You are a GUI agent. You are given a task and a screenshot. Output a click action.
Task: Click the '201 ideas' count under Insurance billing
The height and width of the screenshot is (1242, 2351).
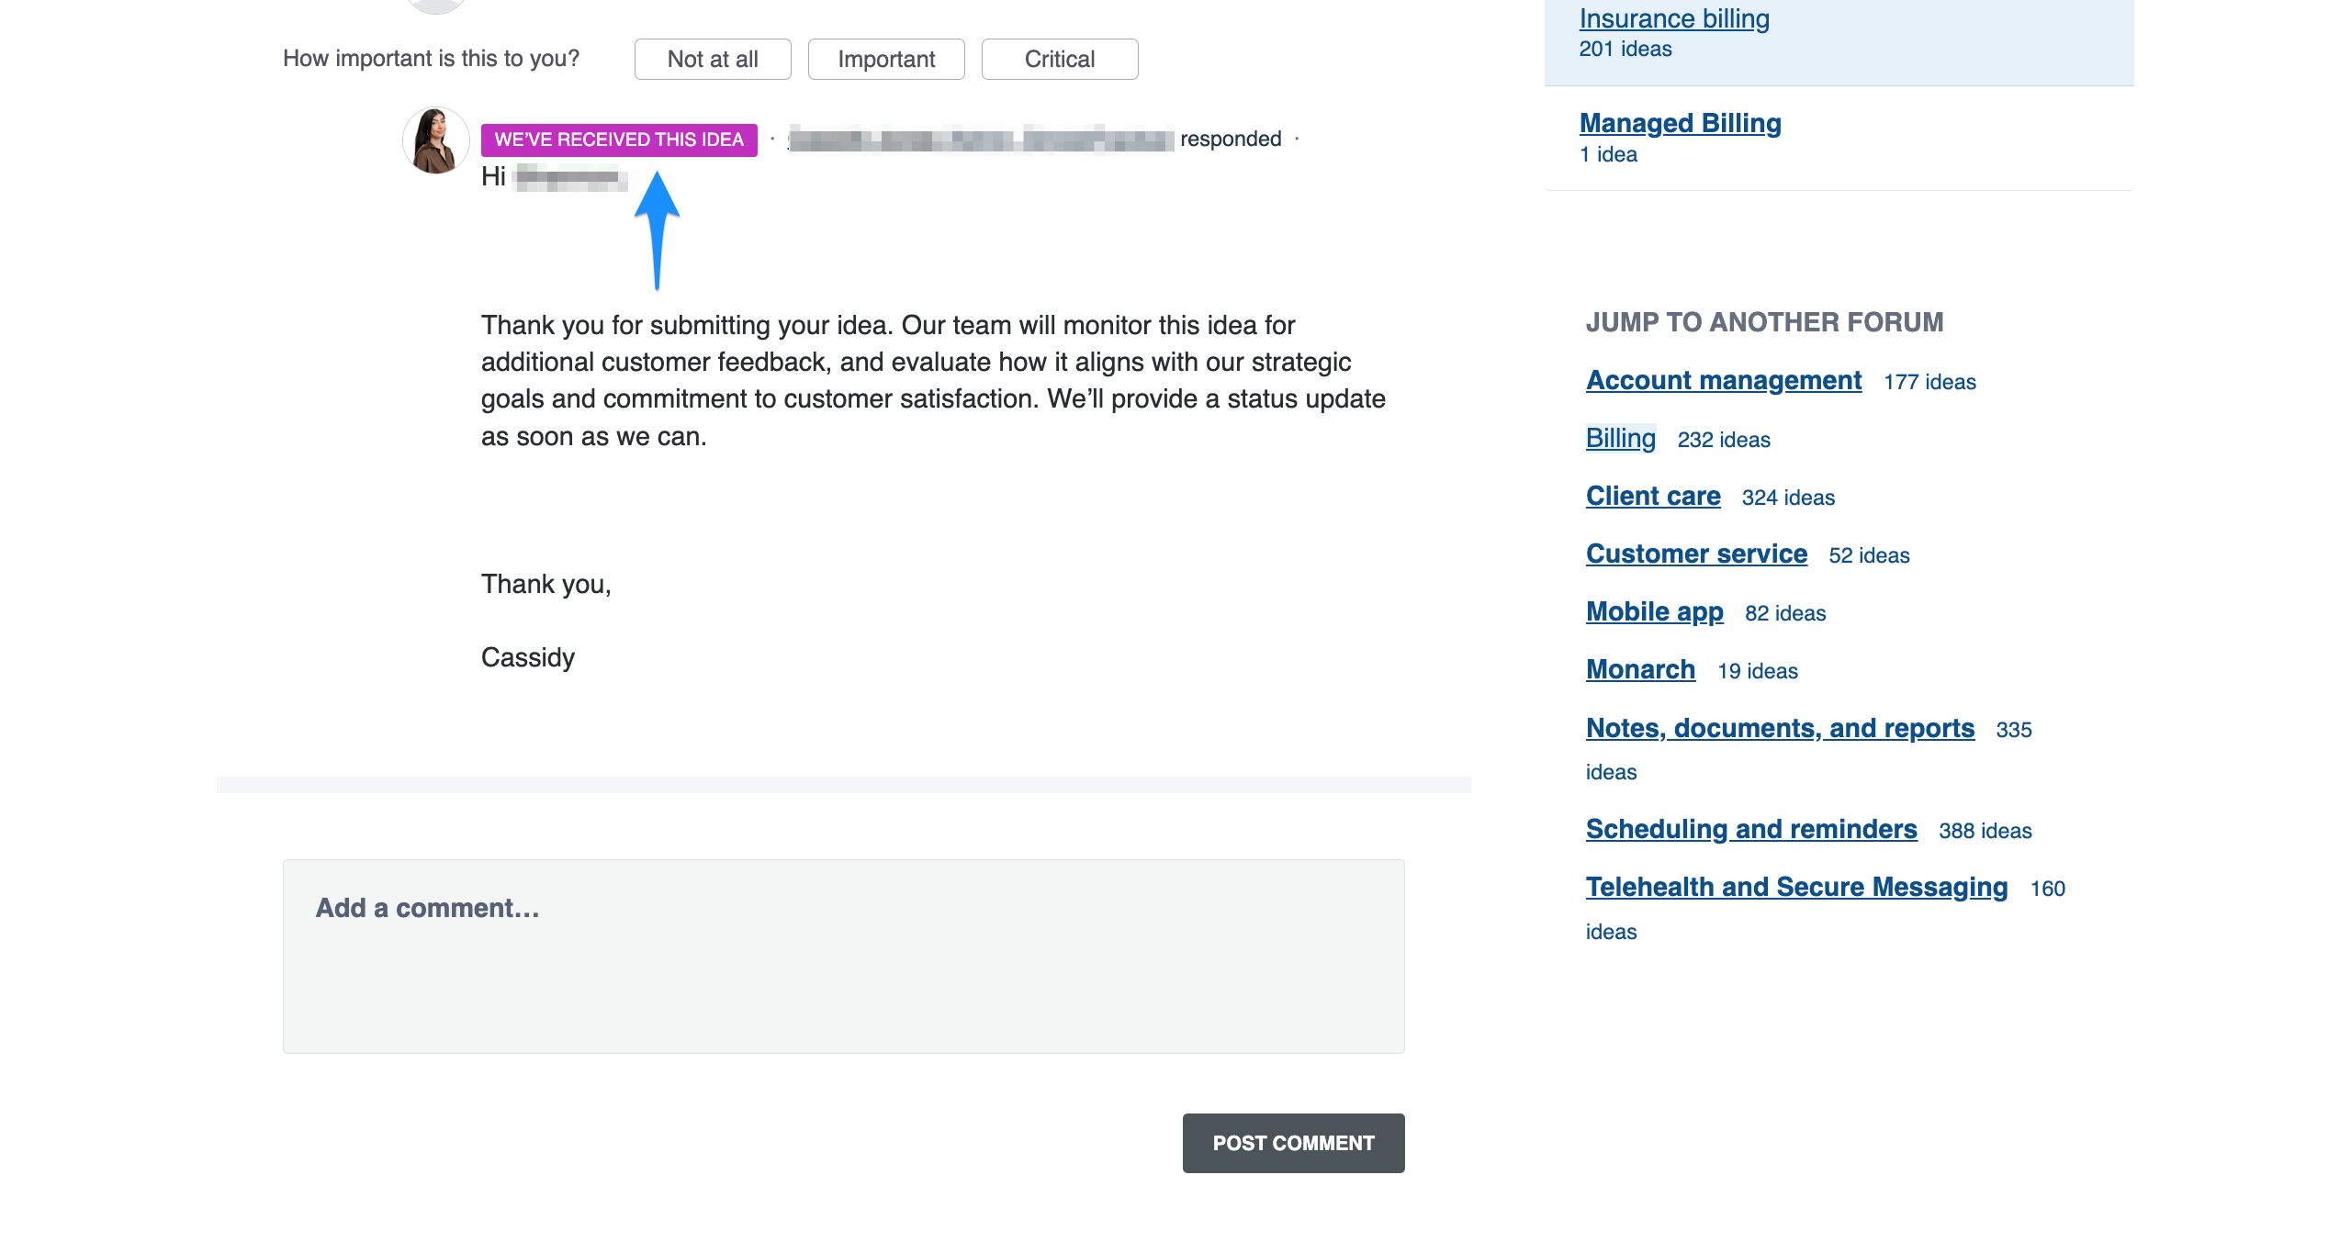(1625, 50)
